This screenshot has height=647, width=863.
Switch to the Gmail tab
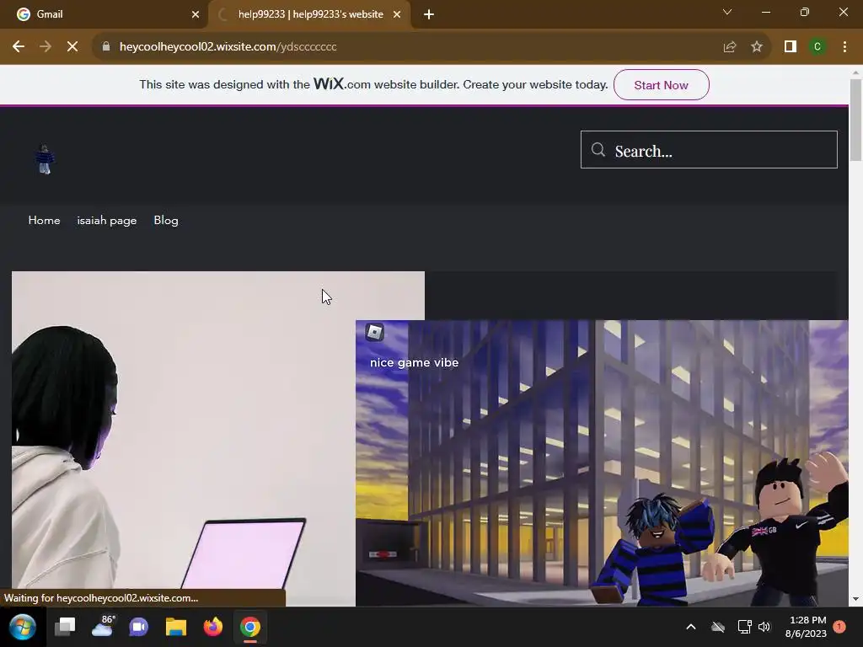pos(104,14)
